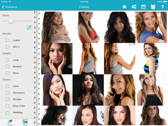Select photo of woman in gray striped tank standing
This screenshot has height=126, width=168.
[x=88, y=59]
